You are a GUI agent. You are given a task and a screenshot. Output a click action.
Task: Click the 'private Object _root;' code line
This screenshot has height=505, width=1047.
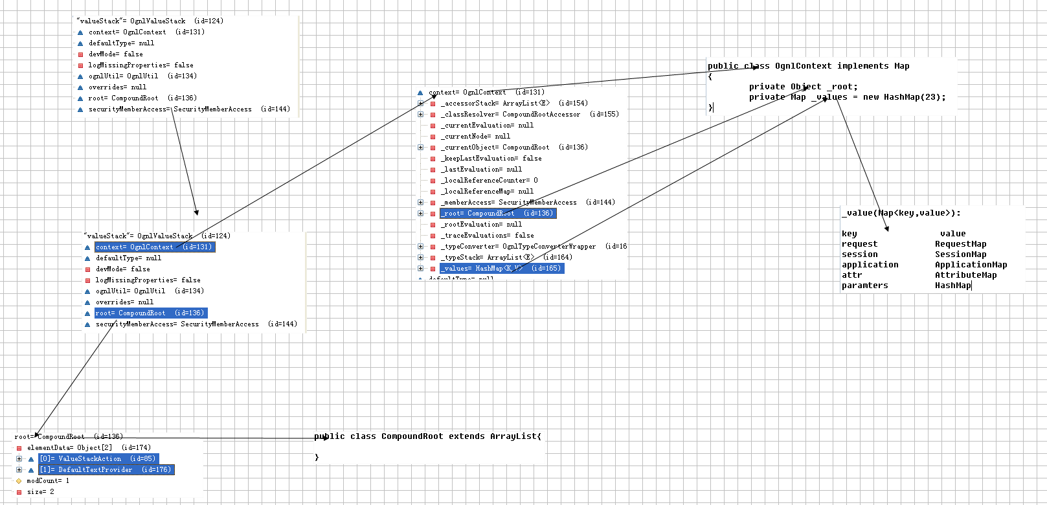click(803, 87)
